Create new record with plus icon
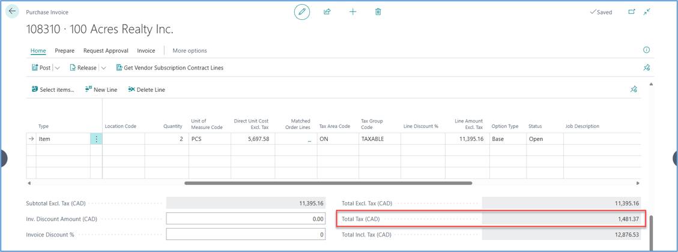Screen dimensions: 678x252 tap(353, 12)
